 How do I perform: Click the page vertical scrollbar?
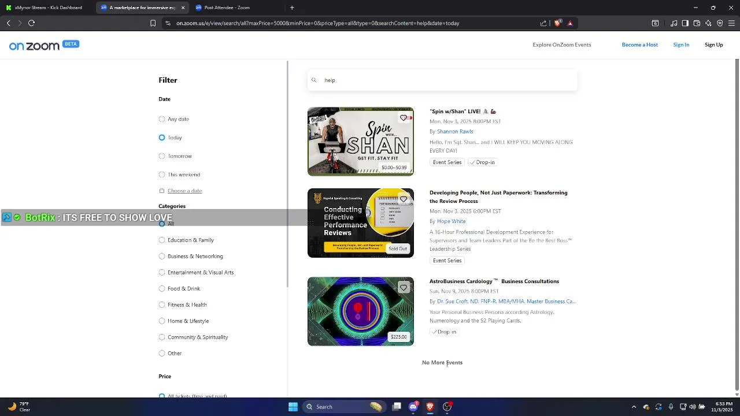[737, 225]
